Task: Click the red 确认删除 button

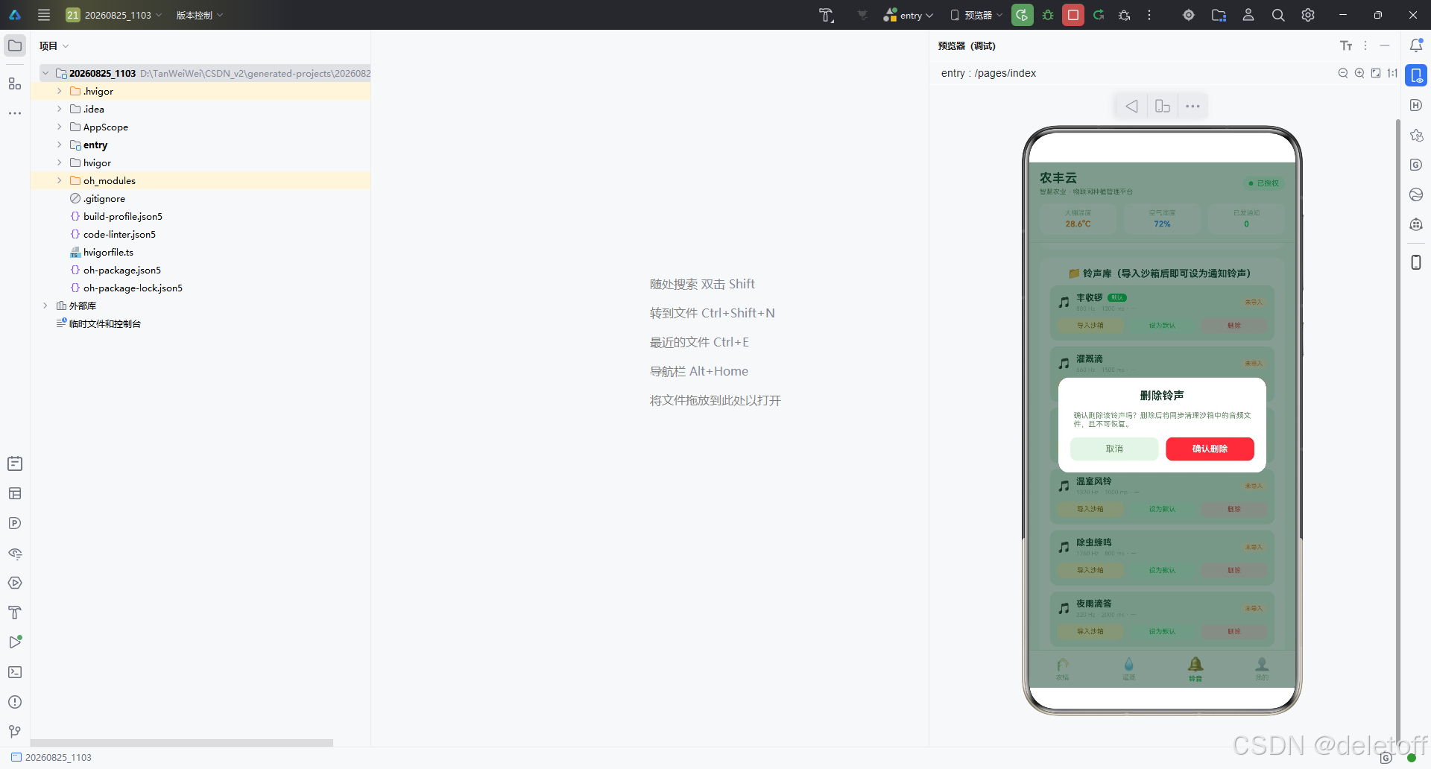Action: point(1210,449)
